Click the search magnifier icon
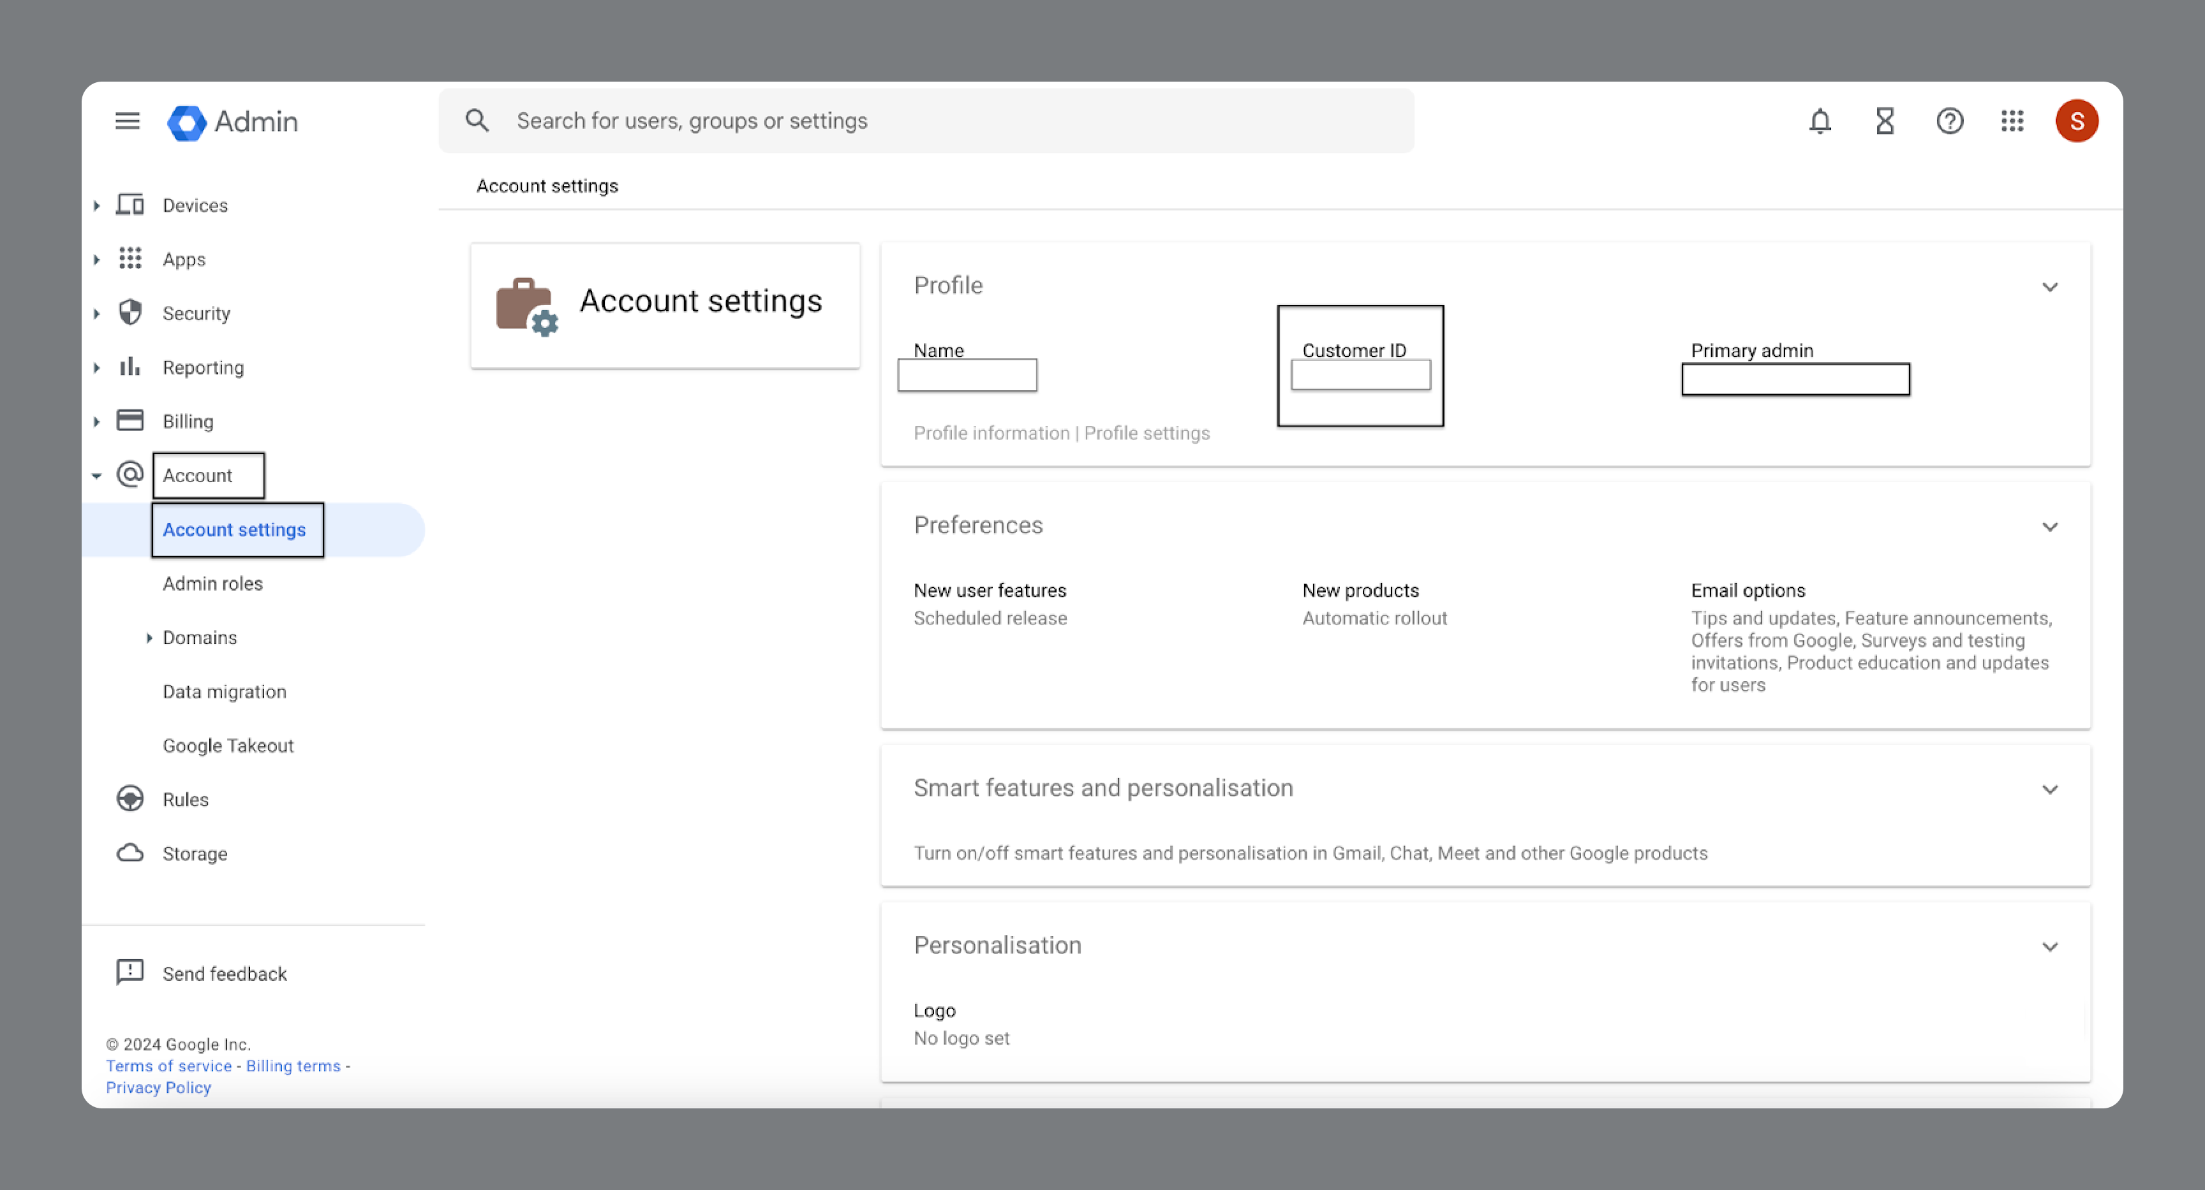 [477, 121]
